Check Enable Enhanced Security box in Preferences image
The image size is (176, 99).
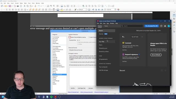(x=70, y=50)
